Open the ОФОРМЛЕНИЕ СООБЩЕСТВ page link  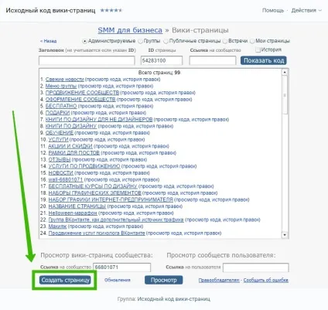80,99
